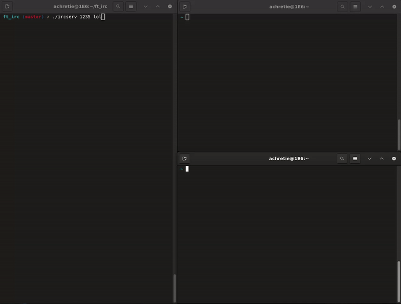Close the ft_irc terminal window
401x304 pixels.
170,7
